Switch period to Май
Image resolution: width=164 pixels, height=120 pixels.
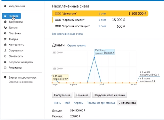click(x=67, y=103)
